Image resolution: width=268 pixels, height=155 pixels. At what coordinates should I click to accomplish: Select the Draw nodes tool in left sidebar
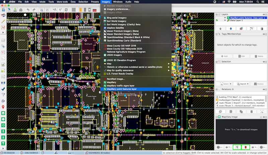coord(3,21)
